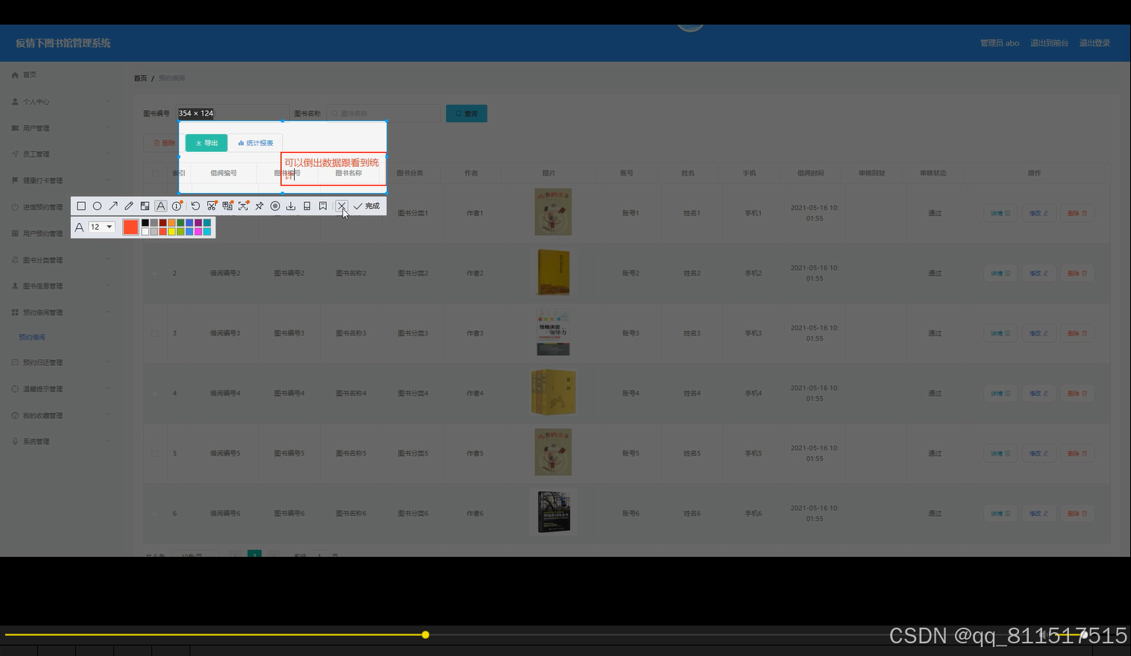Select the ellipse annotation tool
Image resolution: width=1131 pixels, height=656 pixels.
point(97,206)
